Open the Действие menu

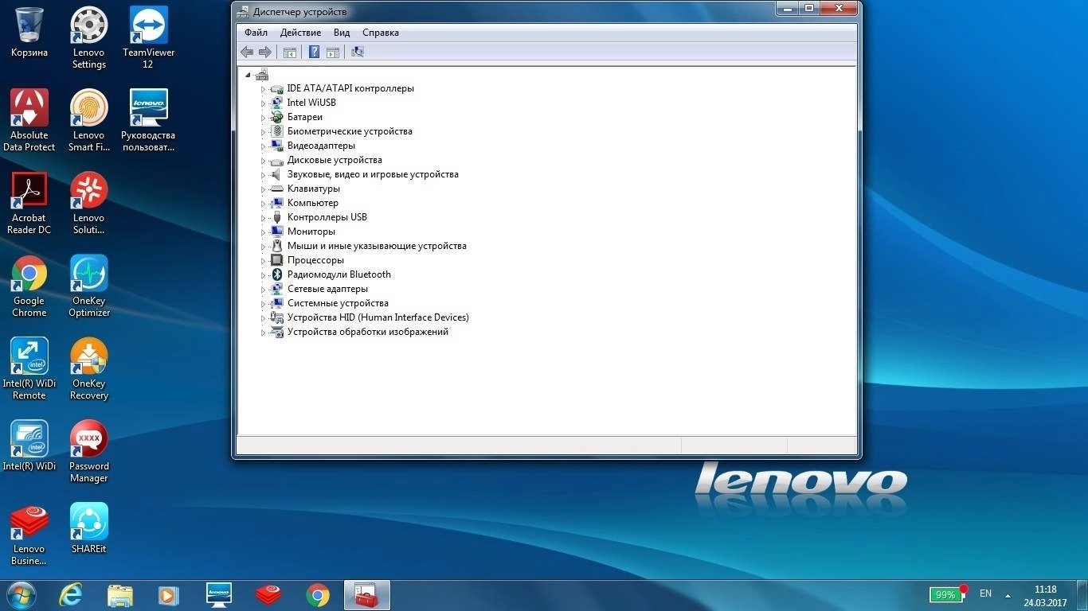300,33
